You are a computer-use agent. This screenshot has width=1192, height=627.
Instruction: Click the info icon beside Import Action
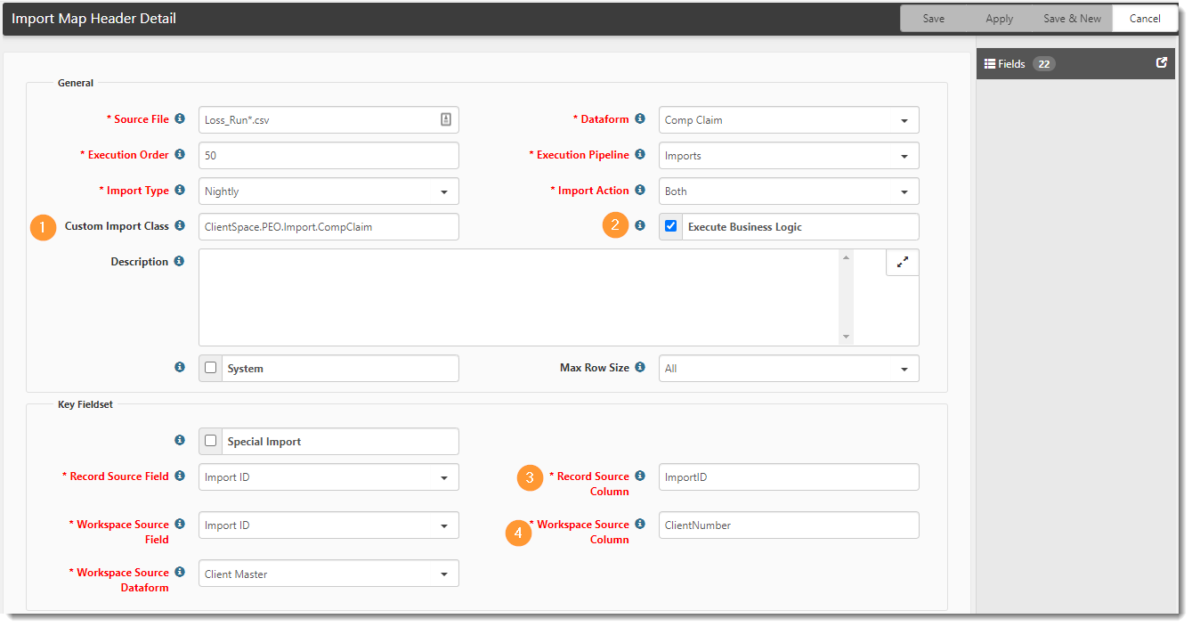(x=640, y=190)
